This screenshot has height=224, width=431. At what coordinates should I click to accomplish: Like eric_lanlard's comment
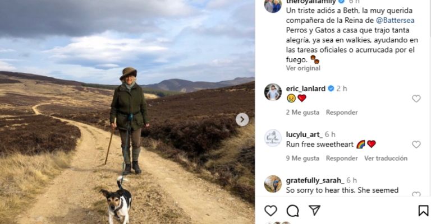[416, 99]
